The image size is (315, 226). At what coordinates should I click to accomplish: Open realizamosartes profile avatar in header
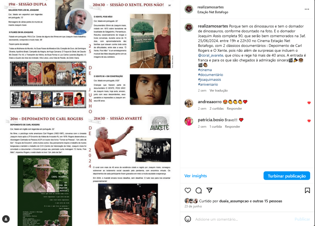point(189,9)
